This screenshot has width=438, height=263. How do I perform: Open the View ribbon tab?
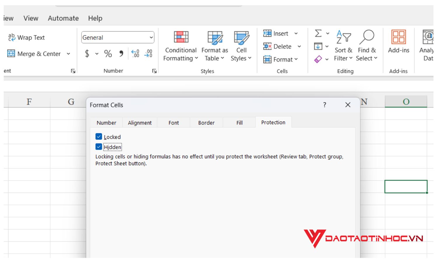click(x=30, y=18)
